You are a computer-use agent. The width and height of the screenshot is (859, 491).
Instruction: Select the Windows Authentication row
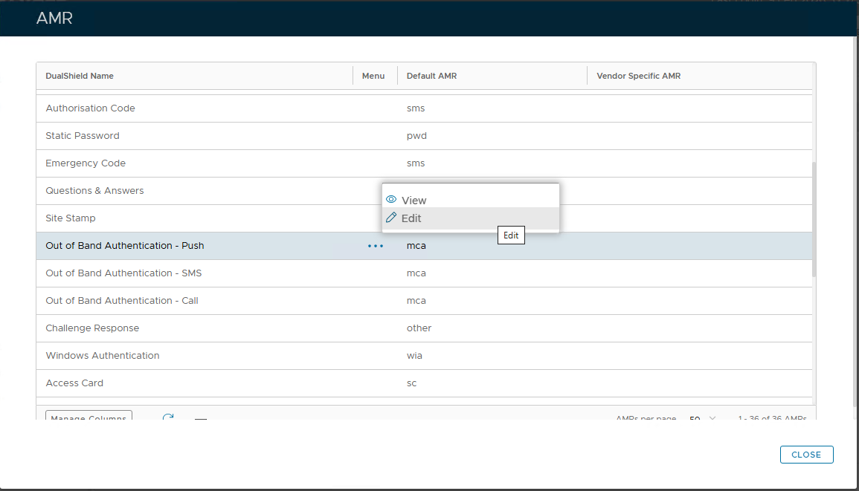click(103, 356)
